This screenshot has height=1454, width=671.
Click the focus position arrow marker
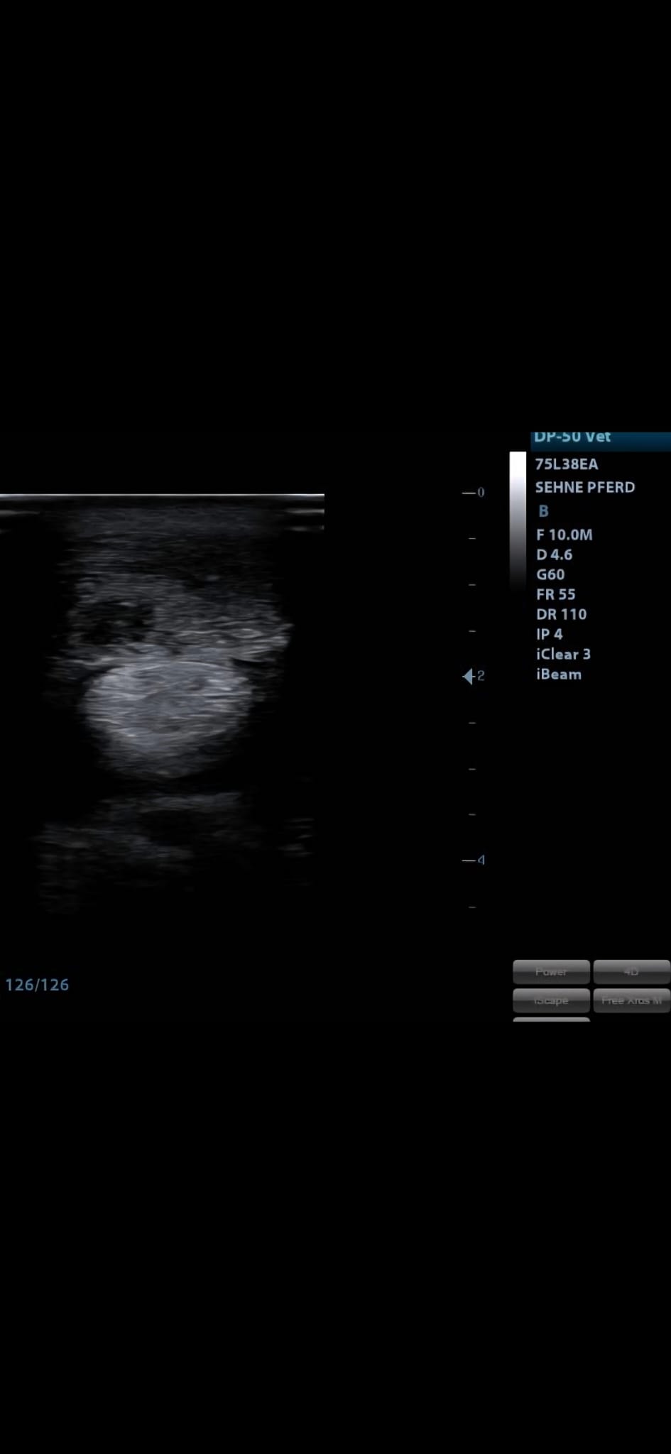(x=468, y=676)
